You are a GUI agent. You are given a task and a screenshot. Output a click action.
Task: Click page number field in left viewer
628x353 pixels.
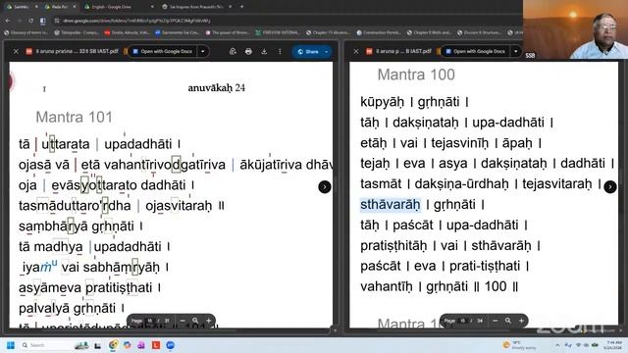click(150, 321)
